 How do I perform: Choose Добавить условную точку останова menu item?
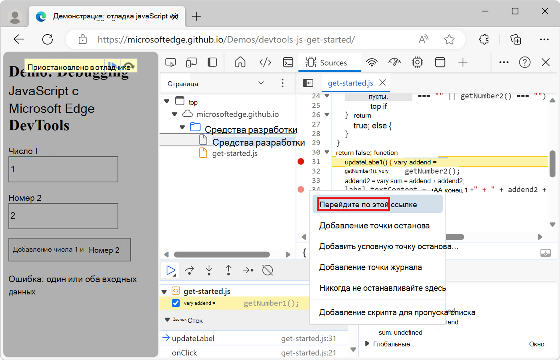[x=378, y=246]
